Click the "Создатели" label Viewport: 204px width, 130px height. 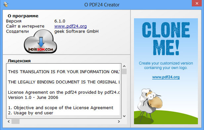point(17,31)
